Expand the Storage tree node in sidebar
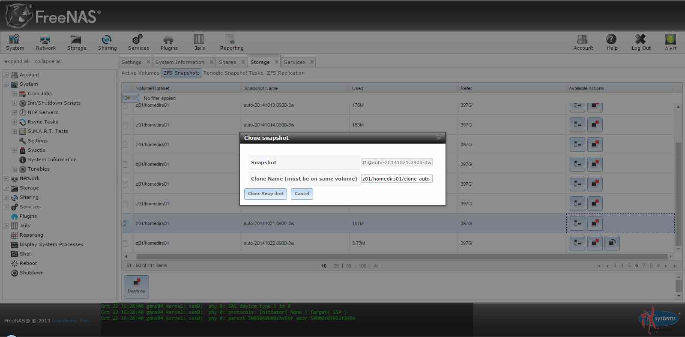Screen dimensions: 685x337 click(6, 188)
